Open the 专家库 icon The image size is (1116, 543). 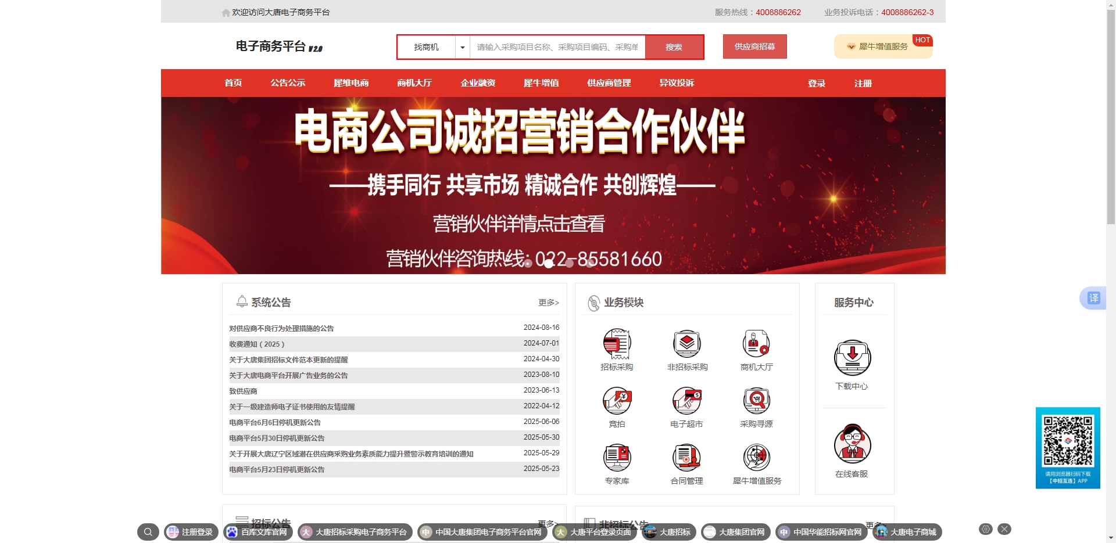click(x=617, y=458)
